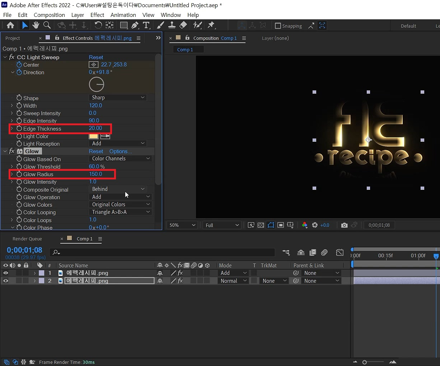Open Light Reception dropdown showing Add

click(118, 144)
